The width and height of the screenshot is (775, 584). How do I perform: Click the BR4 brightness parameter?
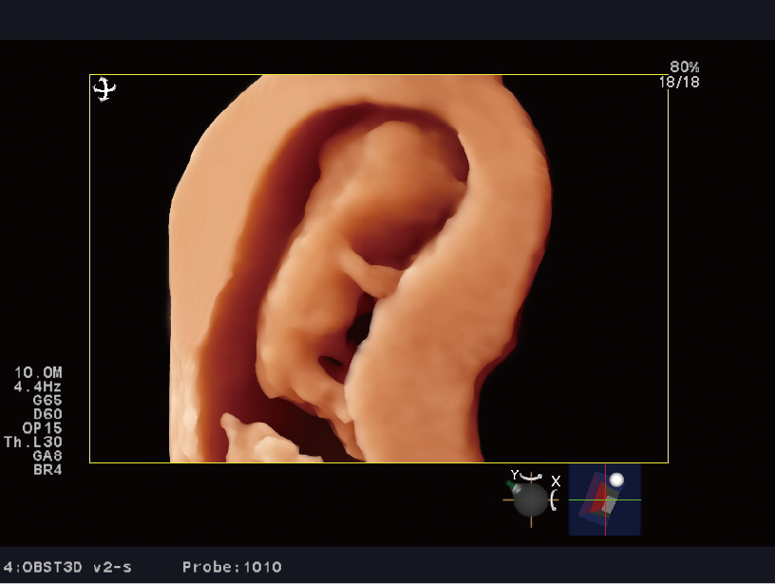tap(47, 469)
